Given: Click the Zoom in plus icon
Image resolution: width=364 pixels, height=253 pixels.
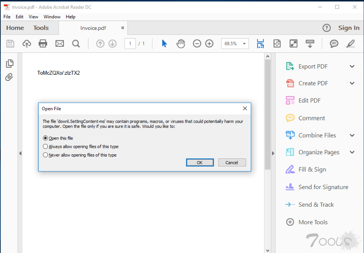Looking at the screenshot, I should point(209,44).
